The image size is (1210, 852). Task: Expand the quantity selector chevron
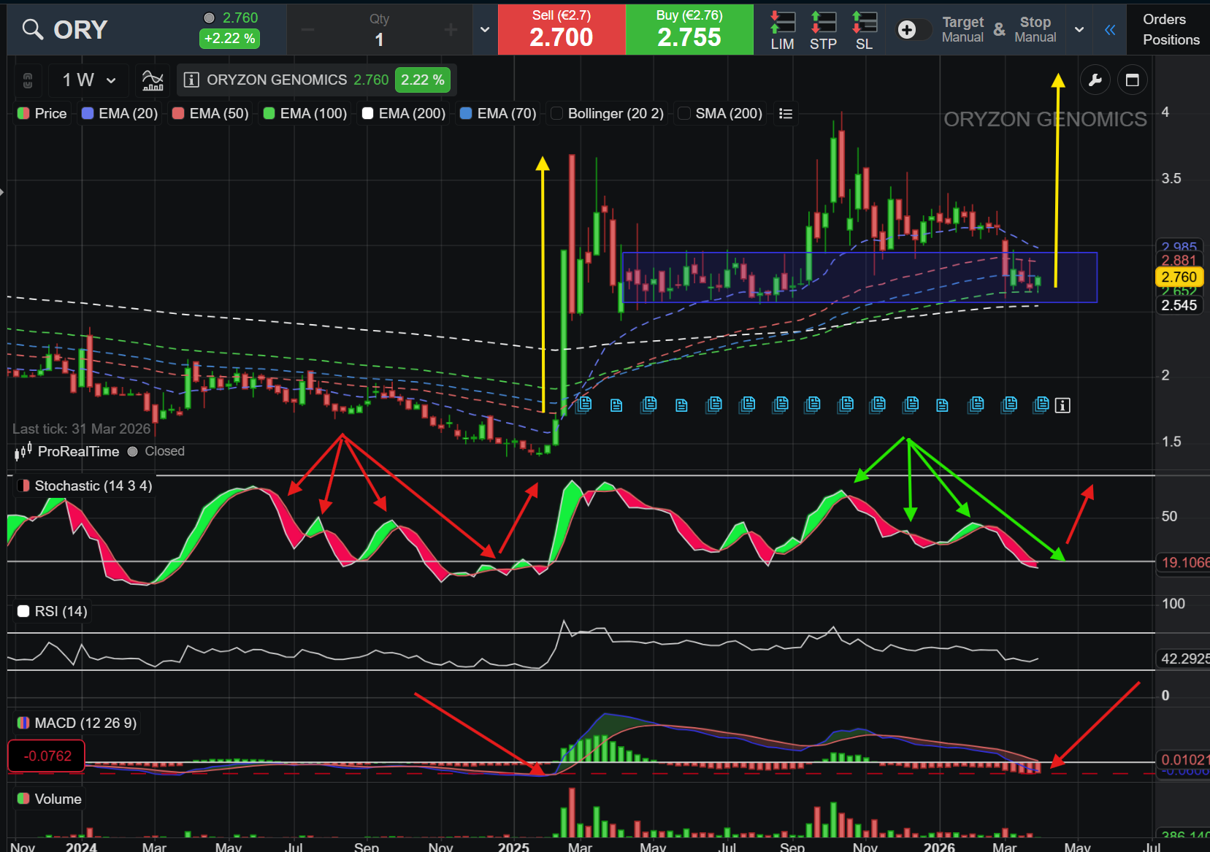point(484,29)
